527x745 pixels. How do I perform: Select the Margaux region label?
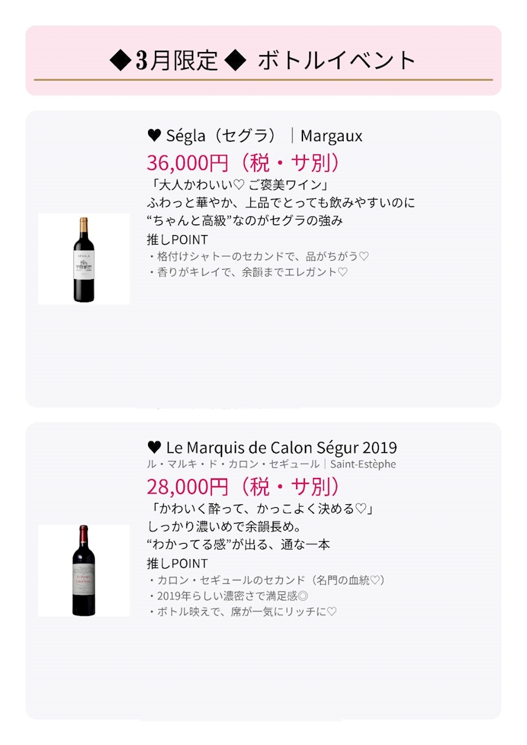pyautogui.click(x=331, y=135)
